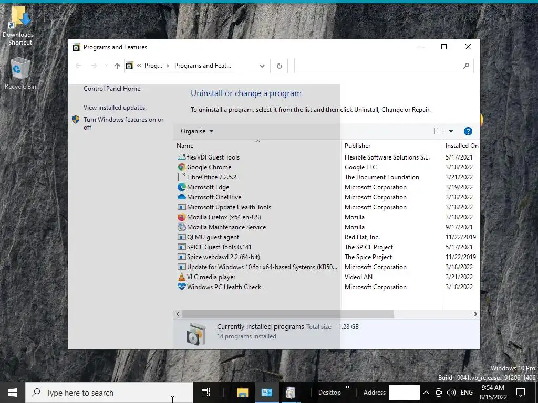Screen dimensions: 538x403
Task: Select the Mozilla Firefox icon in list
Action: (181, 217)
